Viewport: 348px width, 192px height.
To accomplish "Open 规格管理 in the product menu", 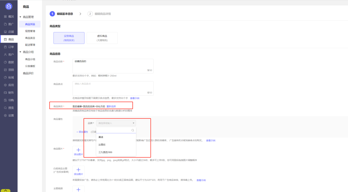I will (x=30, y=31).
